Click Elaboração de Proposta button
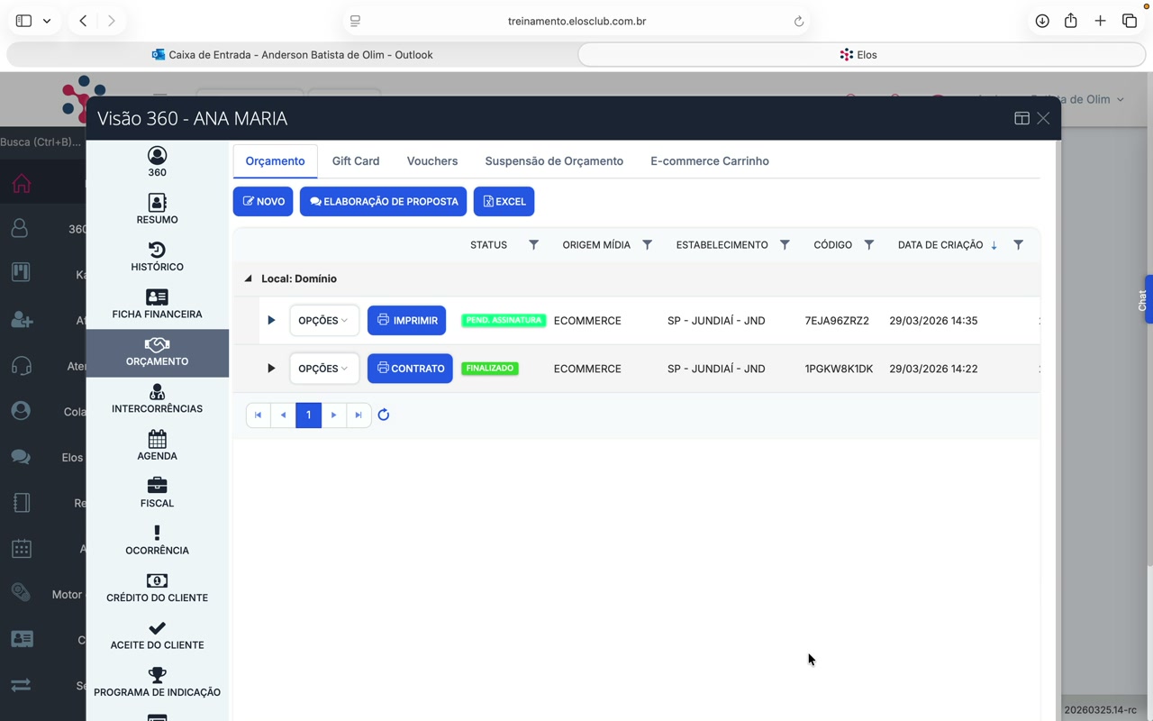Viewport: 1153px width, 721px height. pyautogui.click(x=383, y=201)
